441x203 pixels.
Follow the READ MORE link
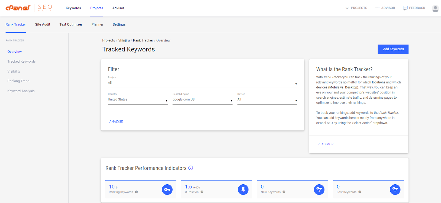(x=326, y=144)
